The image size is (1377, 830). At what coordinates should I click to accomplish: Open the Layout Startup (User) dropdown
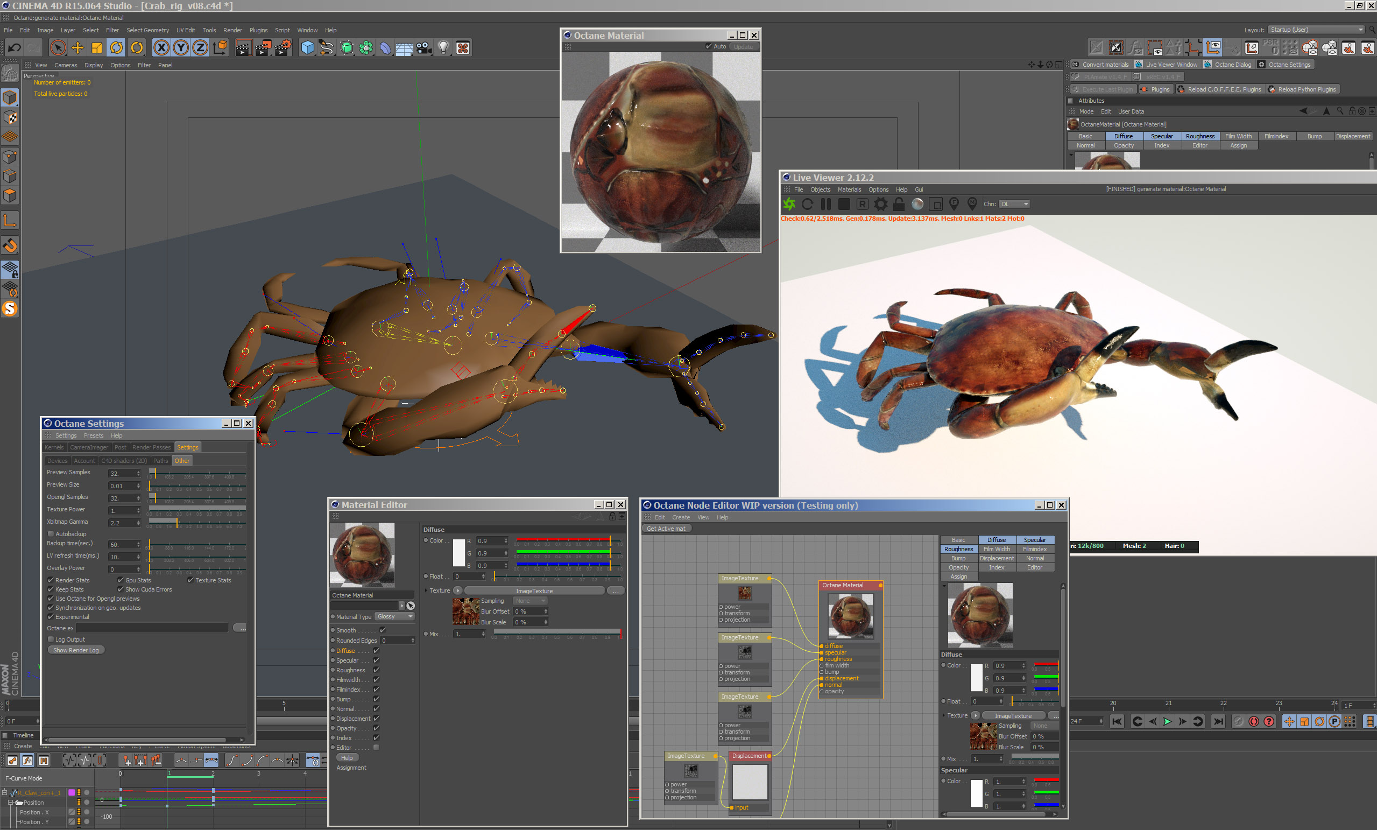[x=1316, y=30]
